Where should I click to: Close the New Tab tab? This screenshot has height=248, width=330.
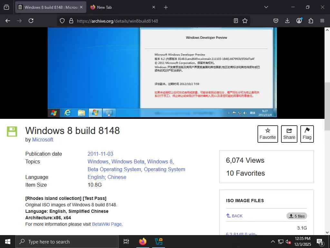click(x=154, y=7)
